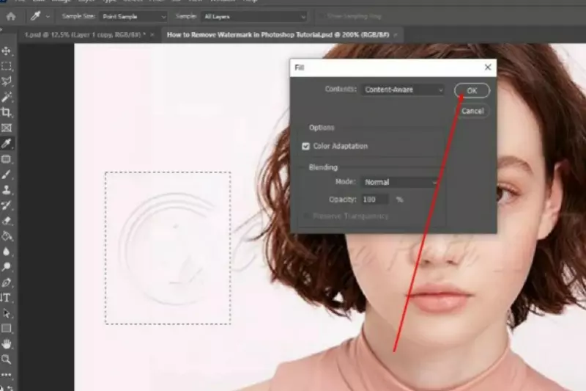Select the Dodge tool

coord(7,267)
